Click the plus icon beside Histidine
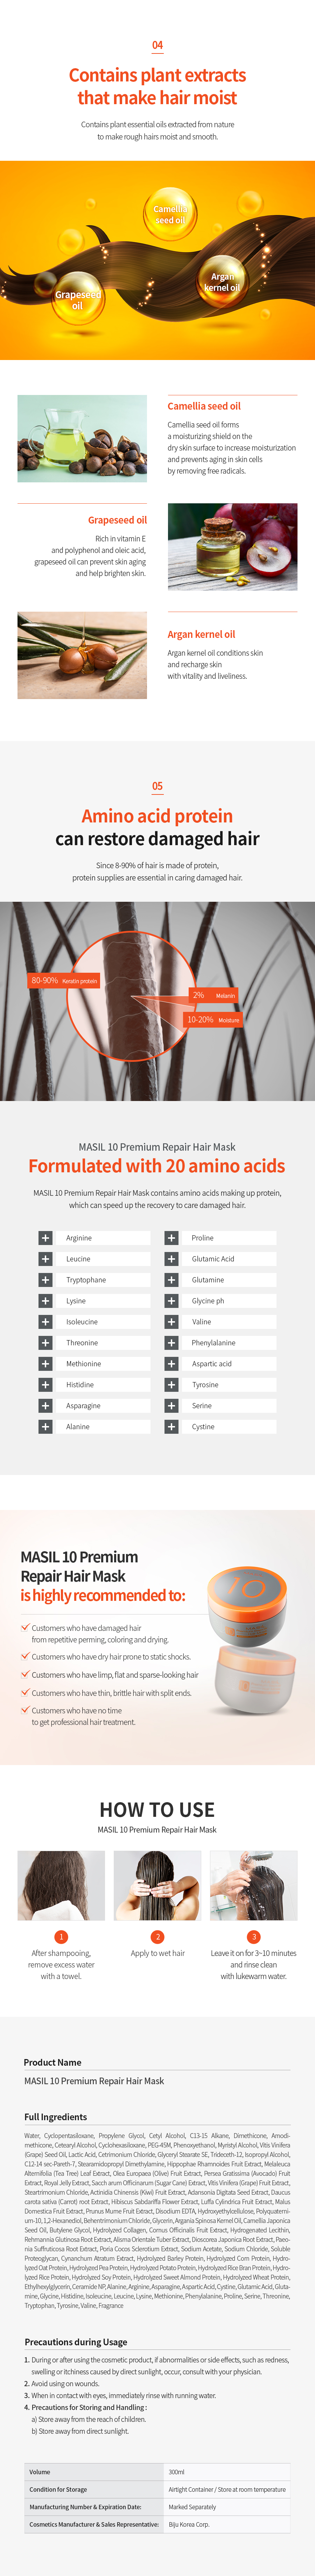The width and height of the screenshot is (315, 2576). coord(45,1385)
